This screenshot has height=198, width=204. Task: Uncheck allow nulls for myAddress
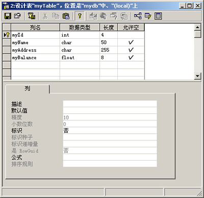(131, 50)
